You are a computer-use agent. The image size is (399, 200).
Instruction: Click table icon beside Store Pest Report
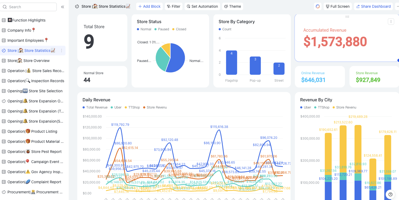(4, 152)
